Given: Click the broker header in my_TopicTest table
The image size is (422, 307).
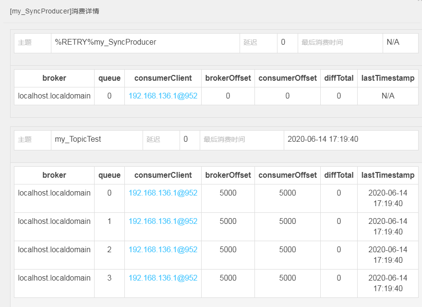Looking at the screenshot, I should [54, 175].
